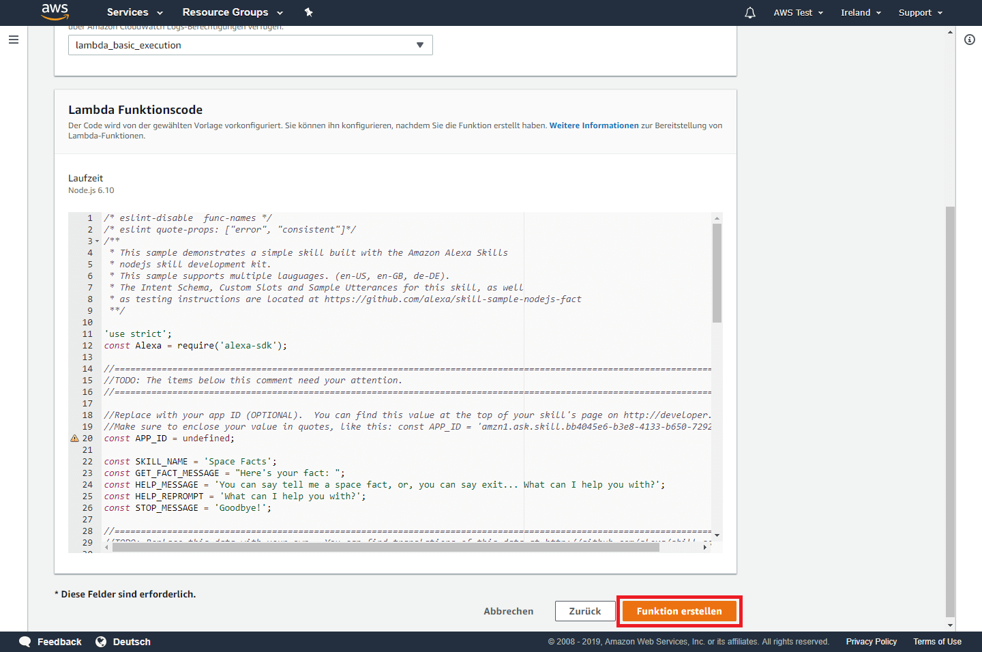Viewport: 982px width, 652px height.
Task: Open the lambda_basic_execution role dropdown
Action: 250,45
